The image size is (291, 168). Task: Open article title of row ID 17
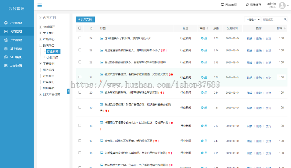[x=128, y=141]
